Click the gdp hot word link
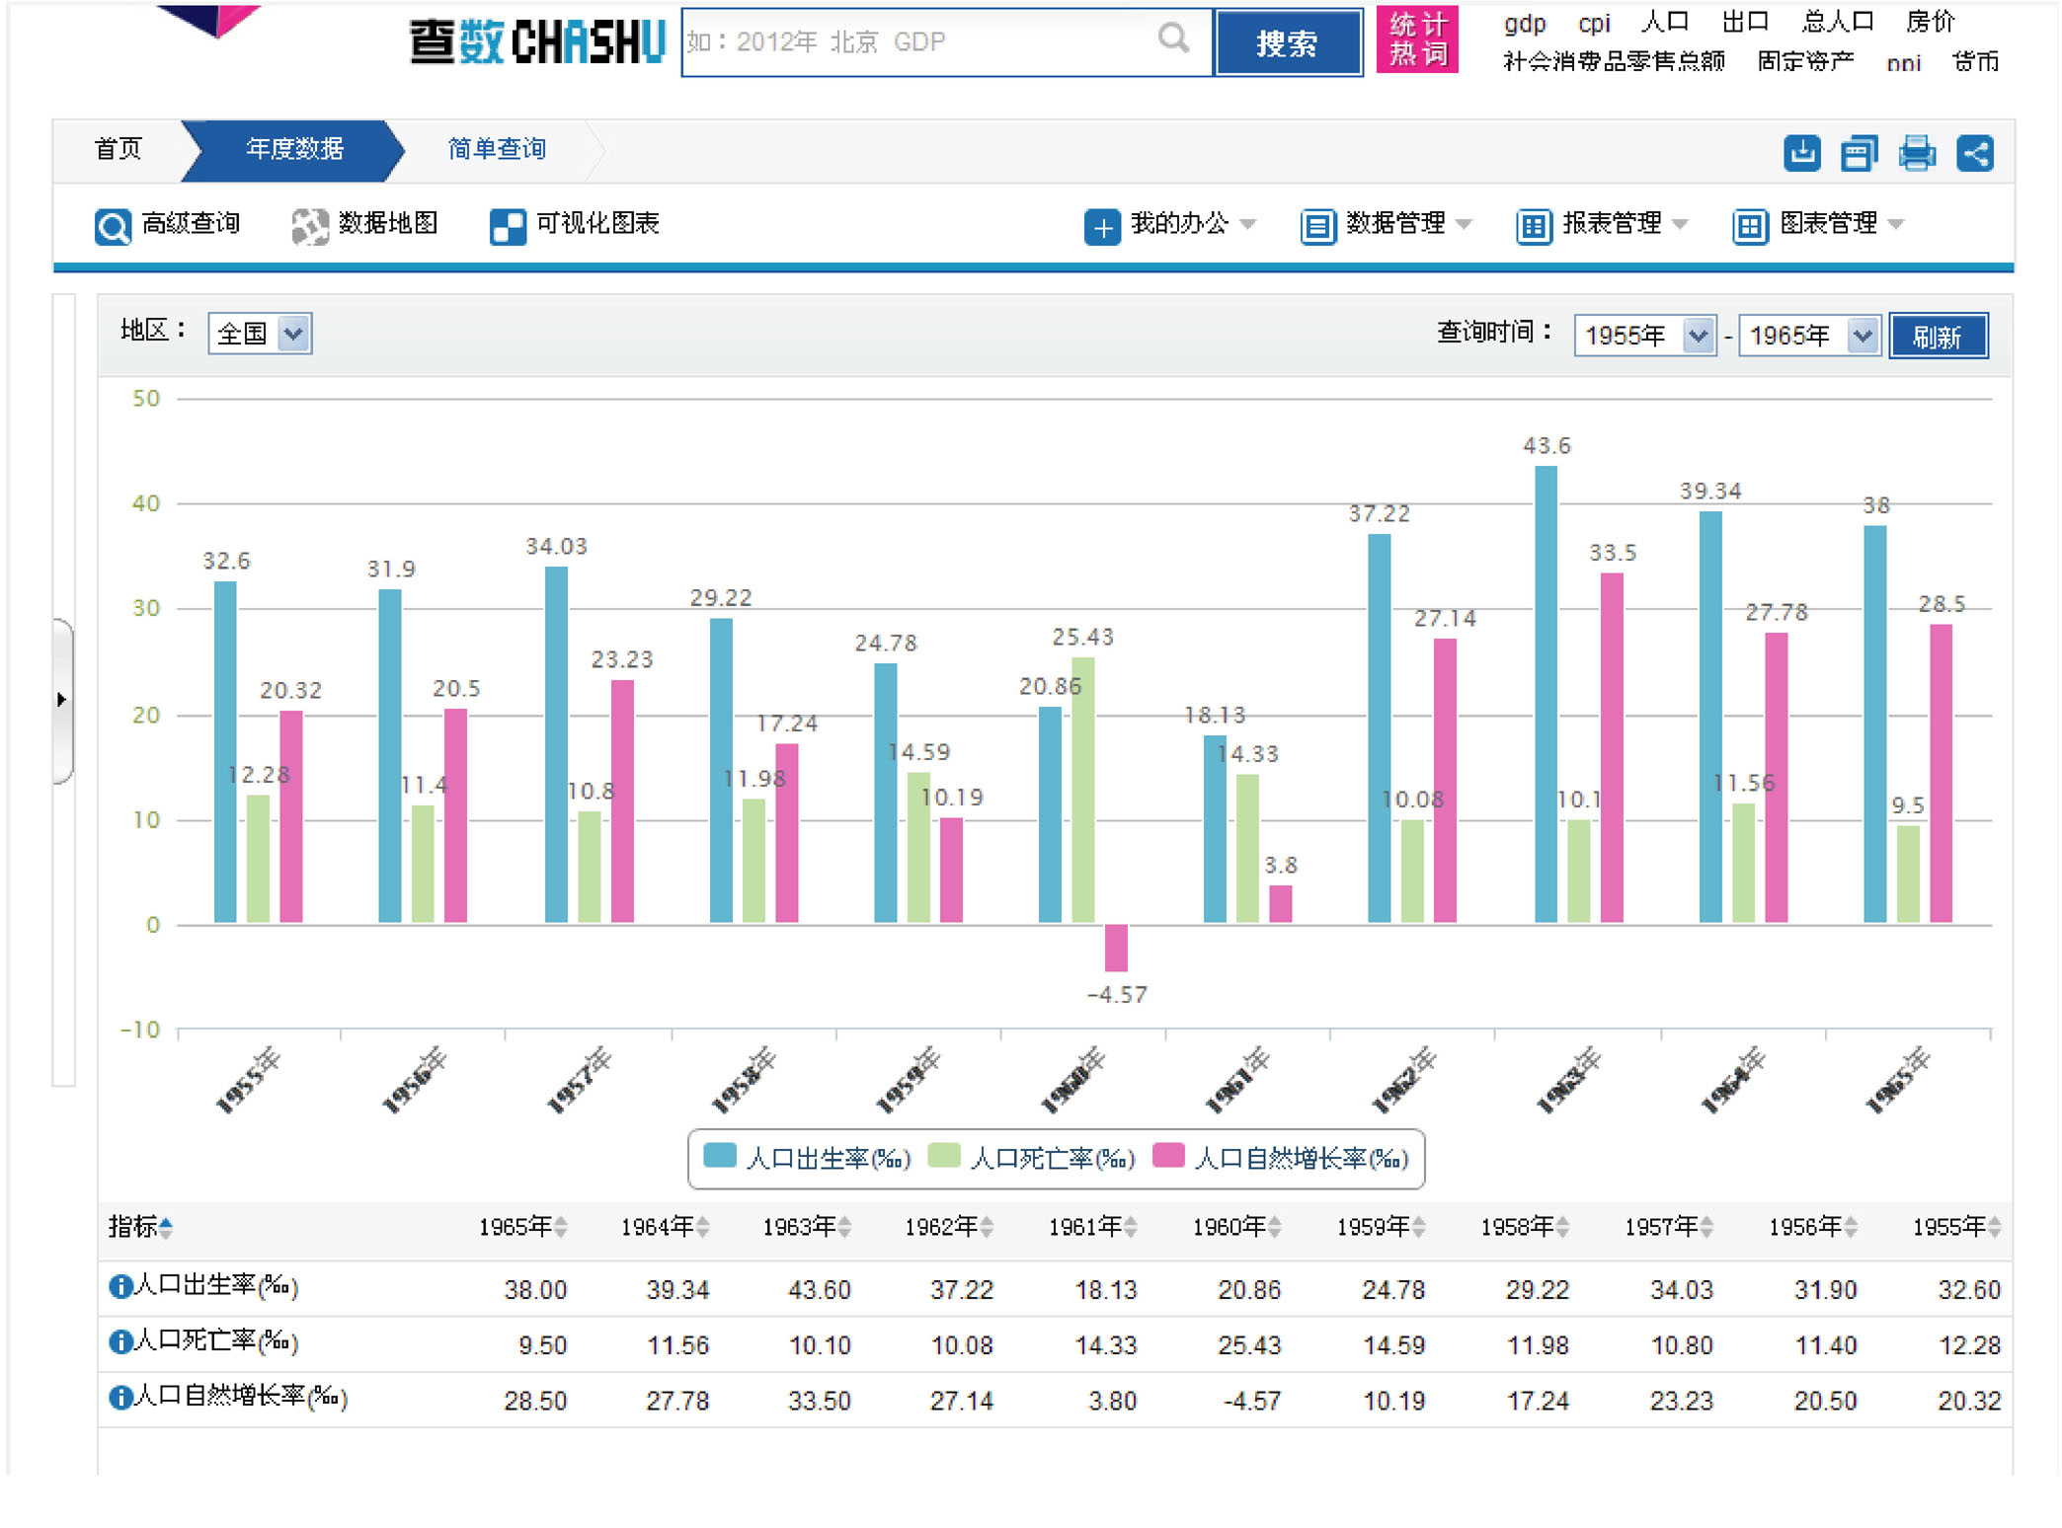 [1525, 23]
